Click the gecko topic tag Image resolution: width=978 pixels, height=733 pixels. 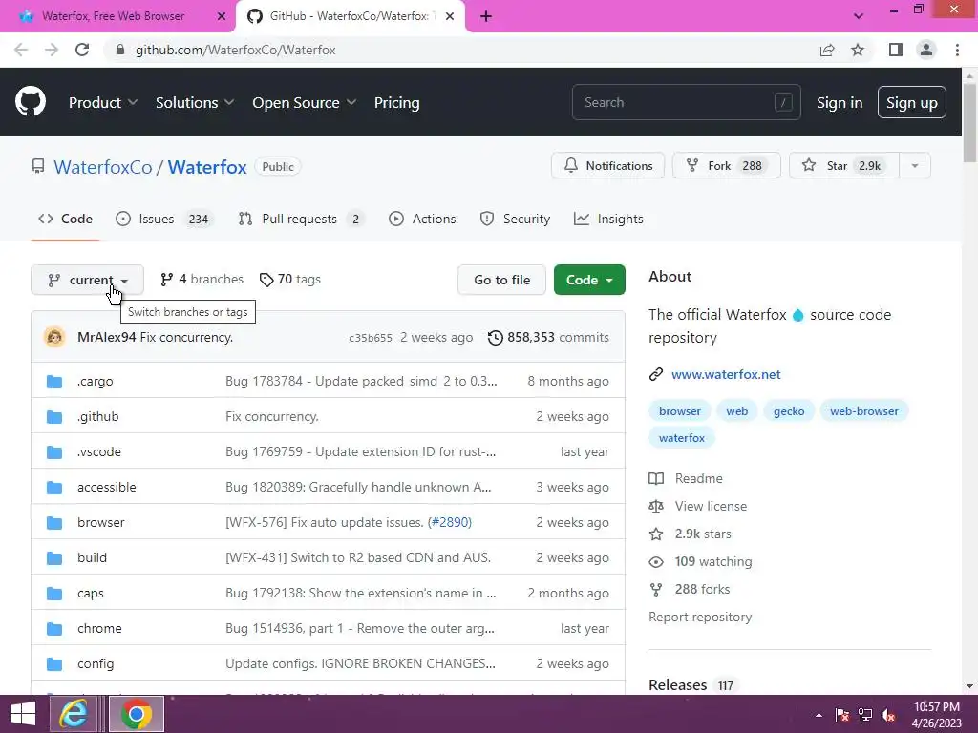(789, 411)
